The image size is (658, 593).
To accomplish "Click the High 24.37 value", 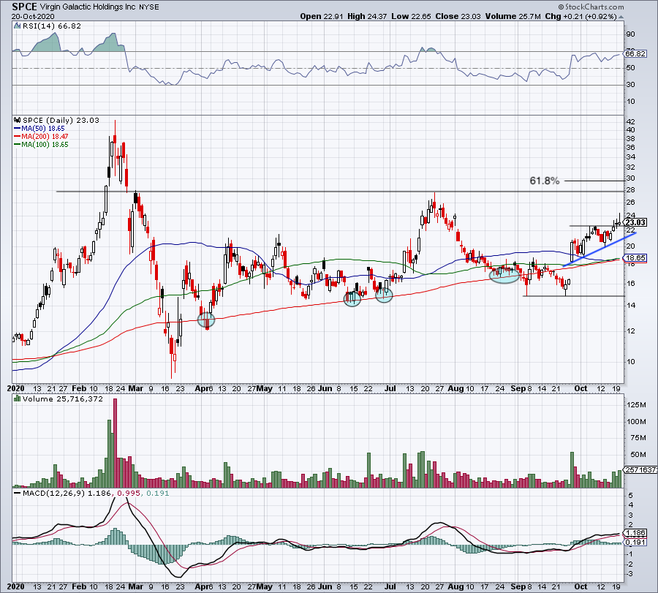I will [x=367, y=16].
